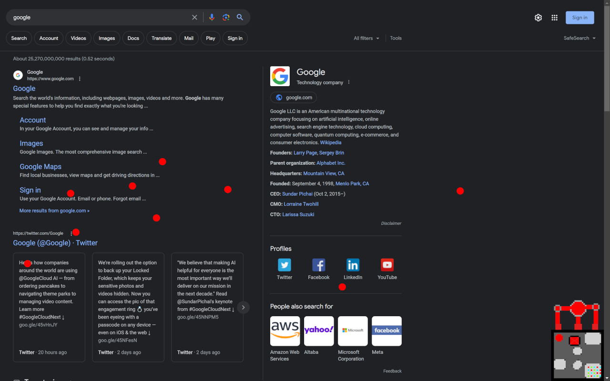Open the YouTube profile icon
Screen dimensions: 610x381
[387, 265]
